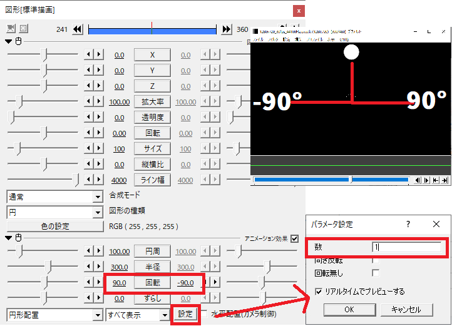Open the 図形の種類 dropdown showing 円
Image resolution: width=452 pixels, height=326 pixels.
pos(54,213)
